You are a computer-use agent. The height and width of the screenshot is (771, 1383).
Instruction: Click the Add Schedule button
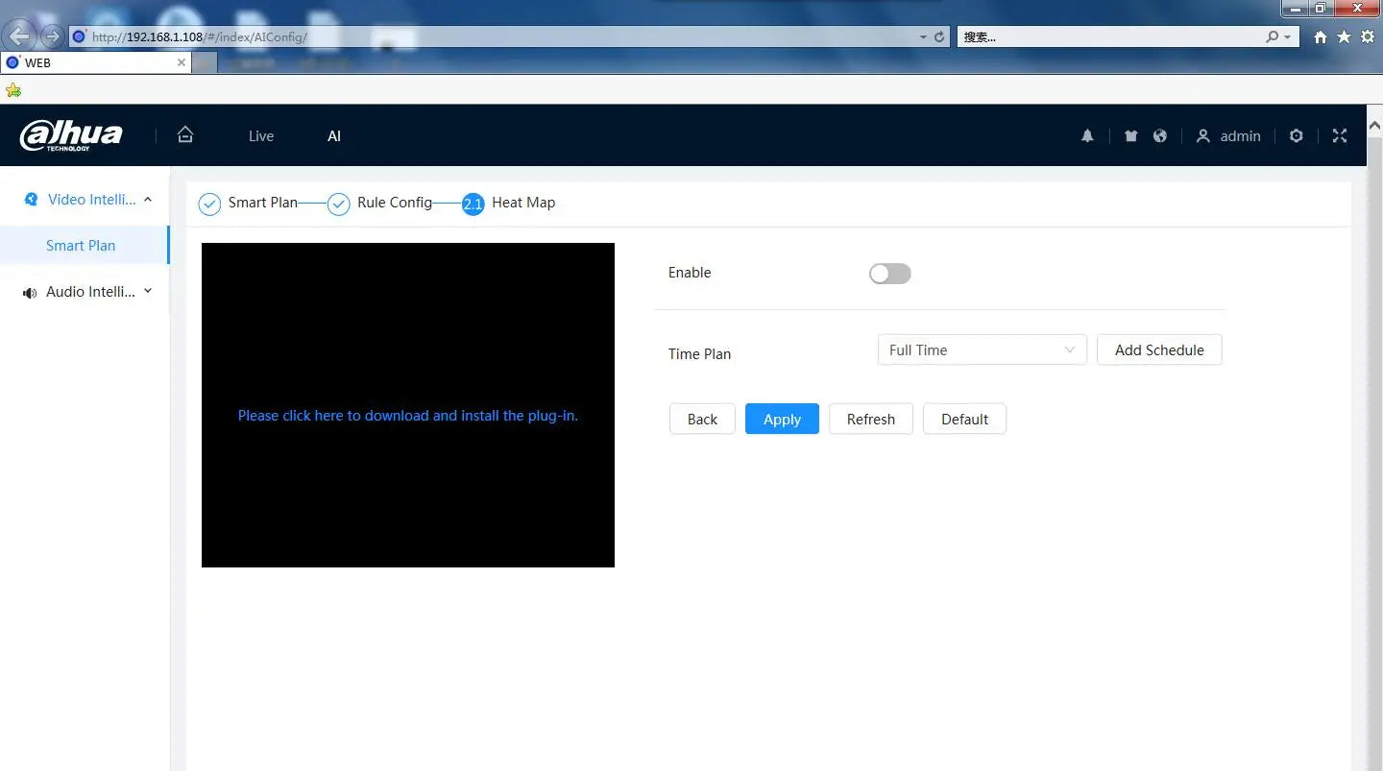(1158, 350)
